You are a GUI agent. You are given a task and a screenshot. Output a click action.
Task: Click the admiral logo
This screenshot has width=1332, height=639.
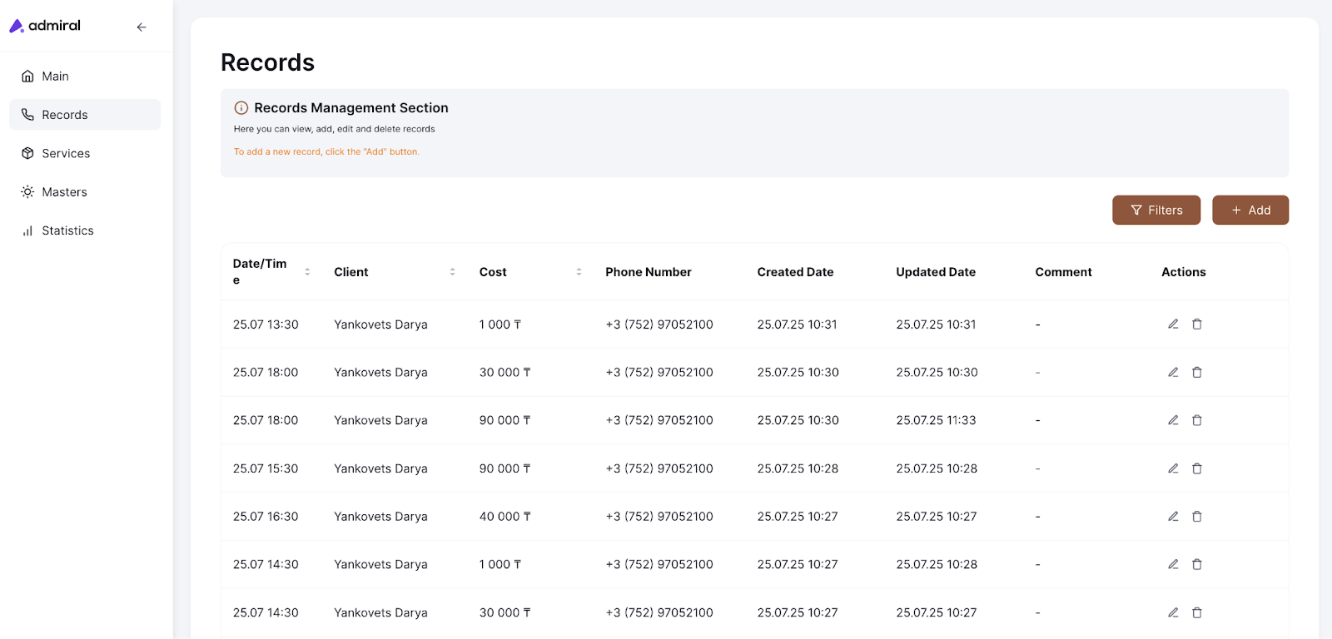[x=45, y=26]
